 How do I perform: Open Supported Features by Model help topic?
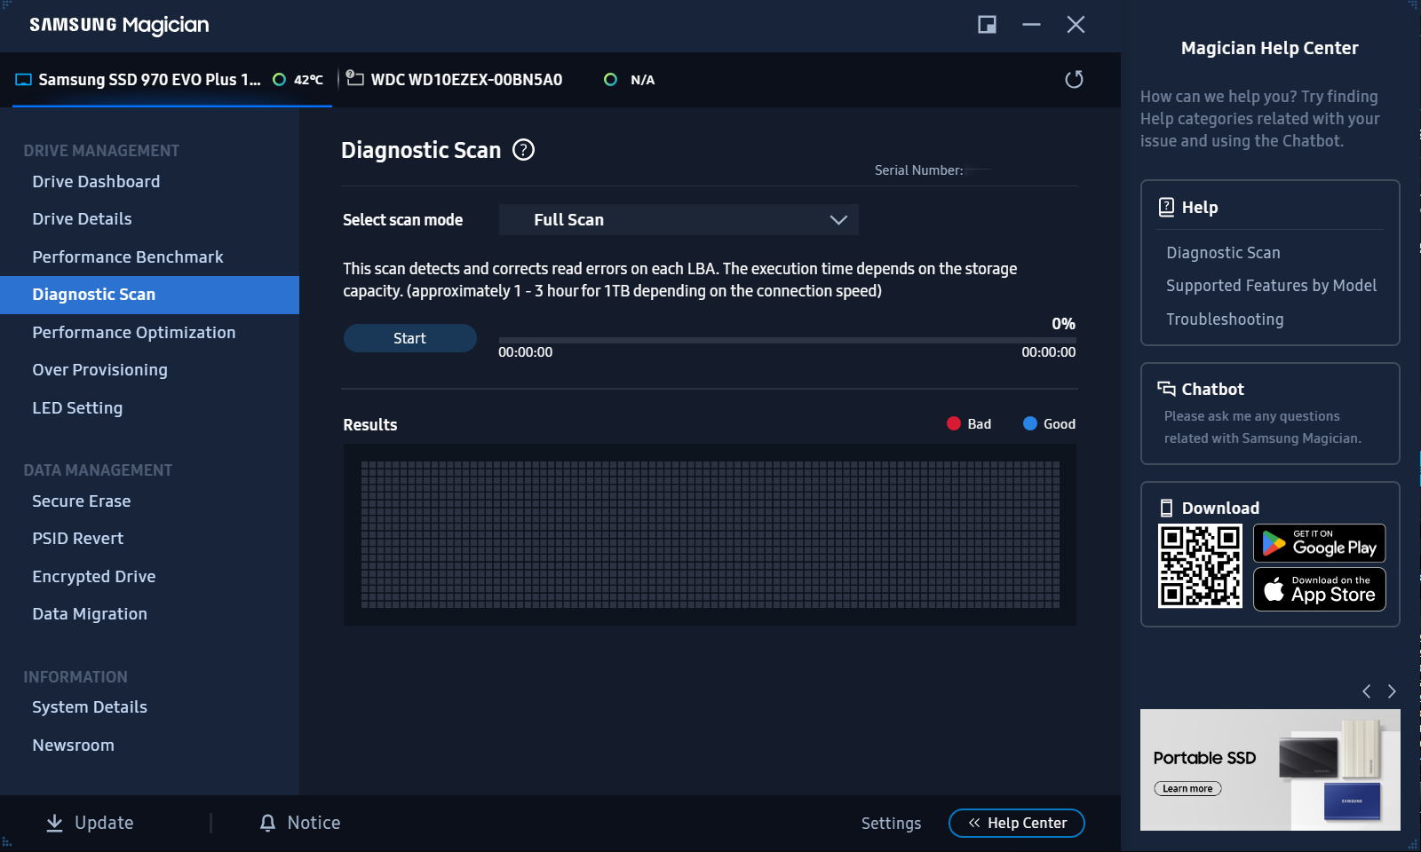(1271, 286)
